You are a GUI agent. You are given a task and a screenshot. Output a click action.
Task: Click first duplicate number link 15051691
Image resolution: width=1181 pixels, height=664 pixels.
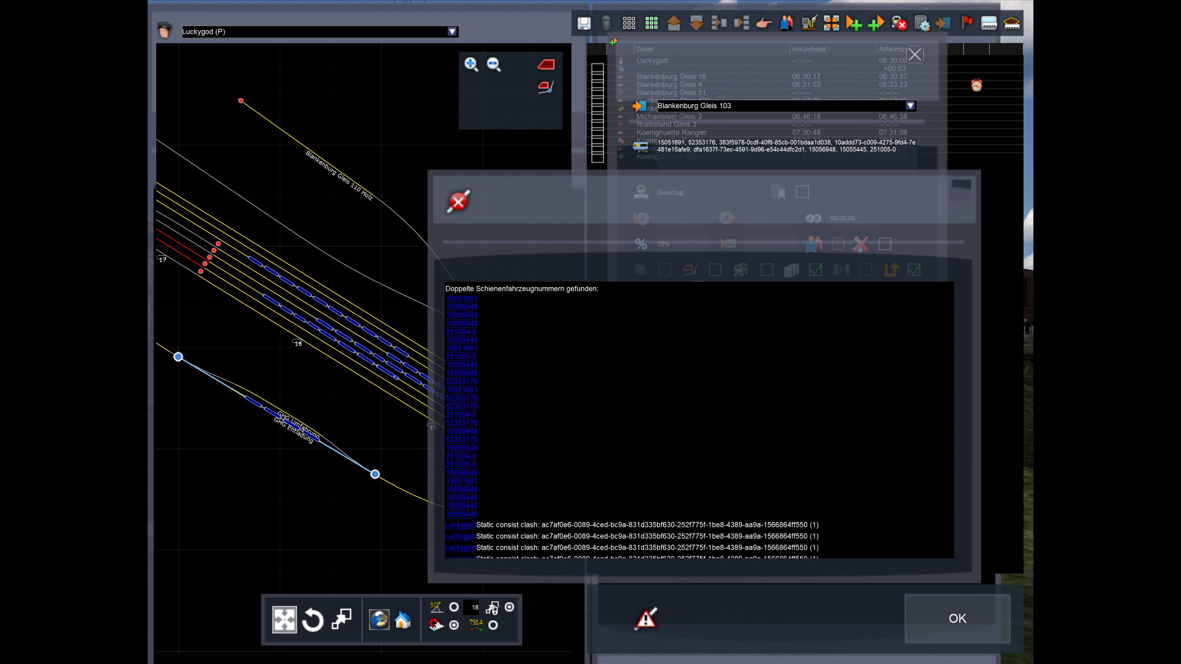[x=461, y=299]
